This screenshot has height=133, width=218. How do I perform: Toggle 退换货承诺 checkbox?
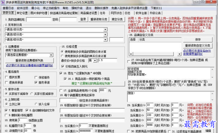[x=6, y=83]
